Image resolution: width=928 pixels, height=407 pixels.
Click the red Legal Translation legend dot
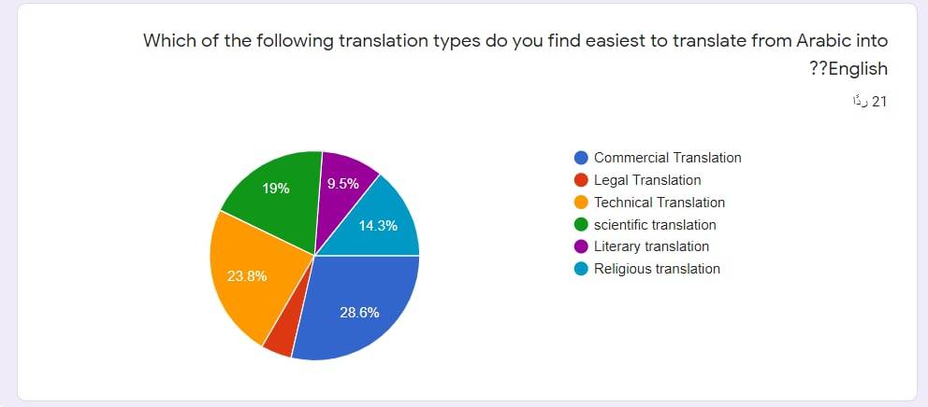581,180
